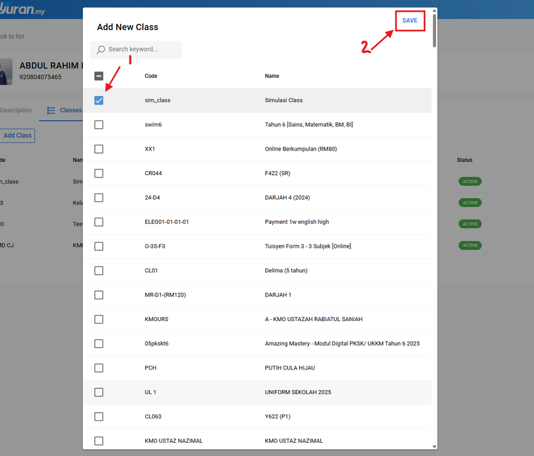The width and height of the screenshot is (534, 456).
Task: Check the swim6 class checkbox
Action: click(99, 125)
